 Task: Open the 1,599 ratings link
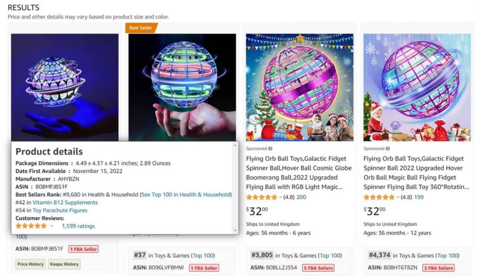(x=78, y=226)
